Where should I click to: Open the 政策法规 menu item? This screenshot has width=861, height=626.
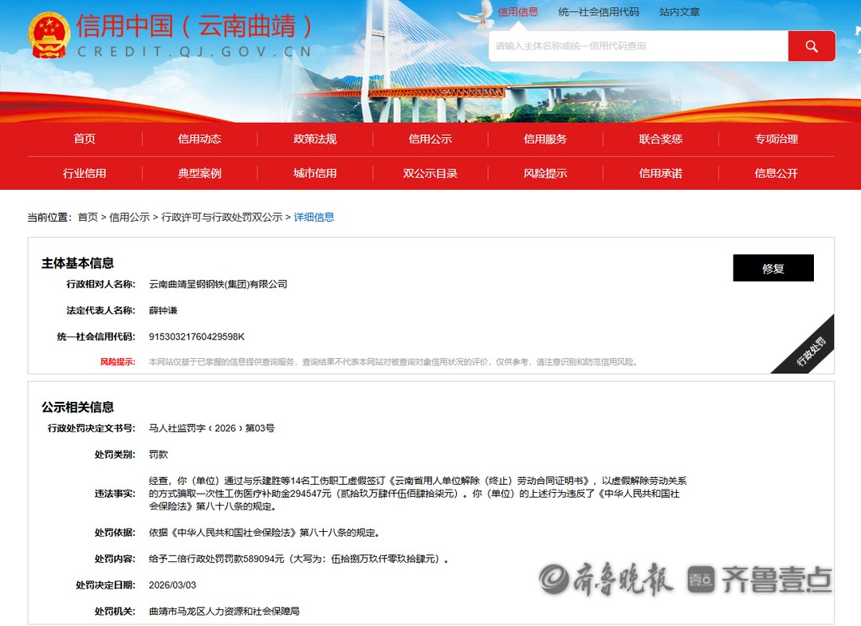tap(315, 138)
